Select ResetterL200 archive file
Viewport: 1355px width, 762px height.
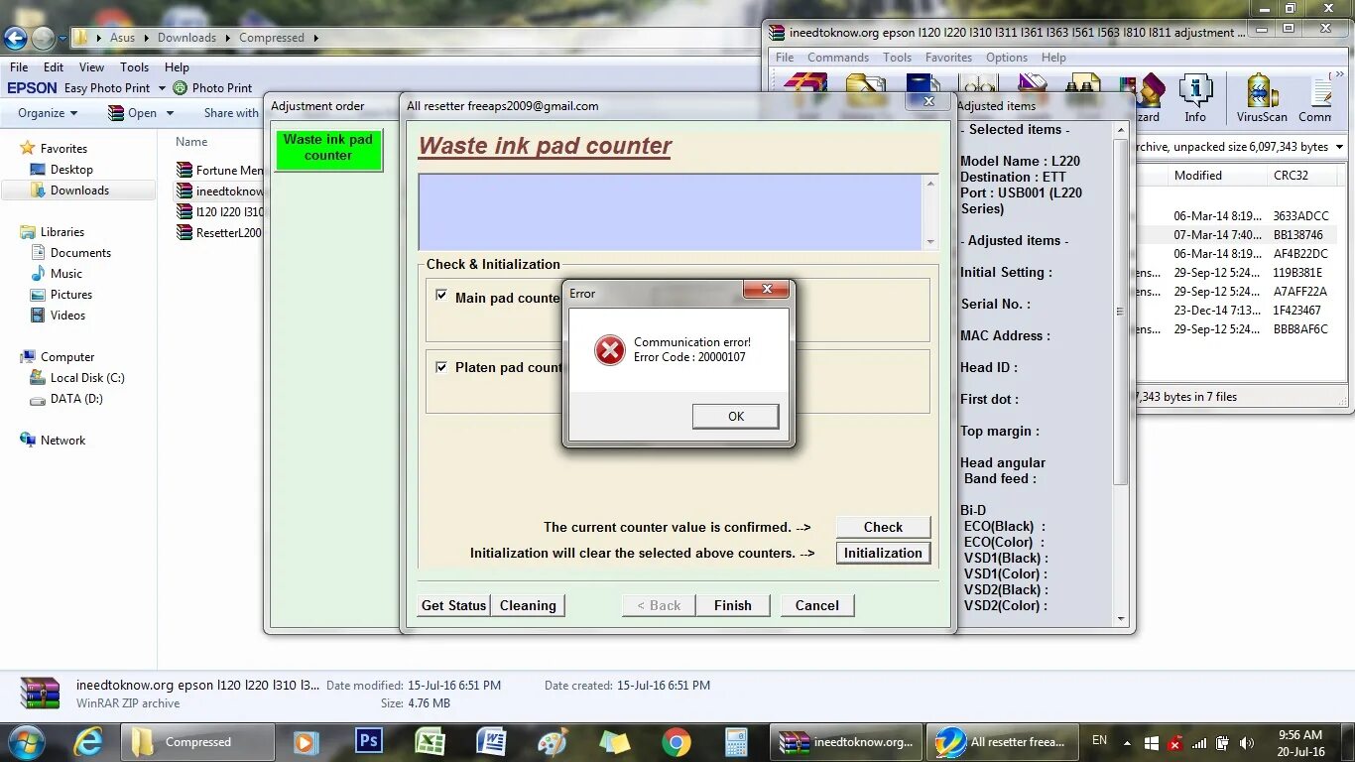tap(219, 233)
